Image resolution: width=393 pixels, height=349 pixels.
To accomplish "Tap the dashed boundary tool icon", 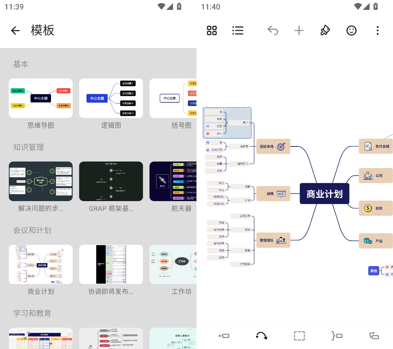I will pyautogui.click(x=299, y=336).
